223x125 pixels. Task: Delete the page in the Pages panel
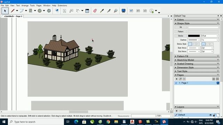pos(184,79)
